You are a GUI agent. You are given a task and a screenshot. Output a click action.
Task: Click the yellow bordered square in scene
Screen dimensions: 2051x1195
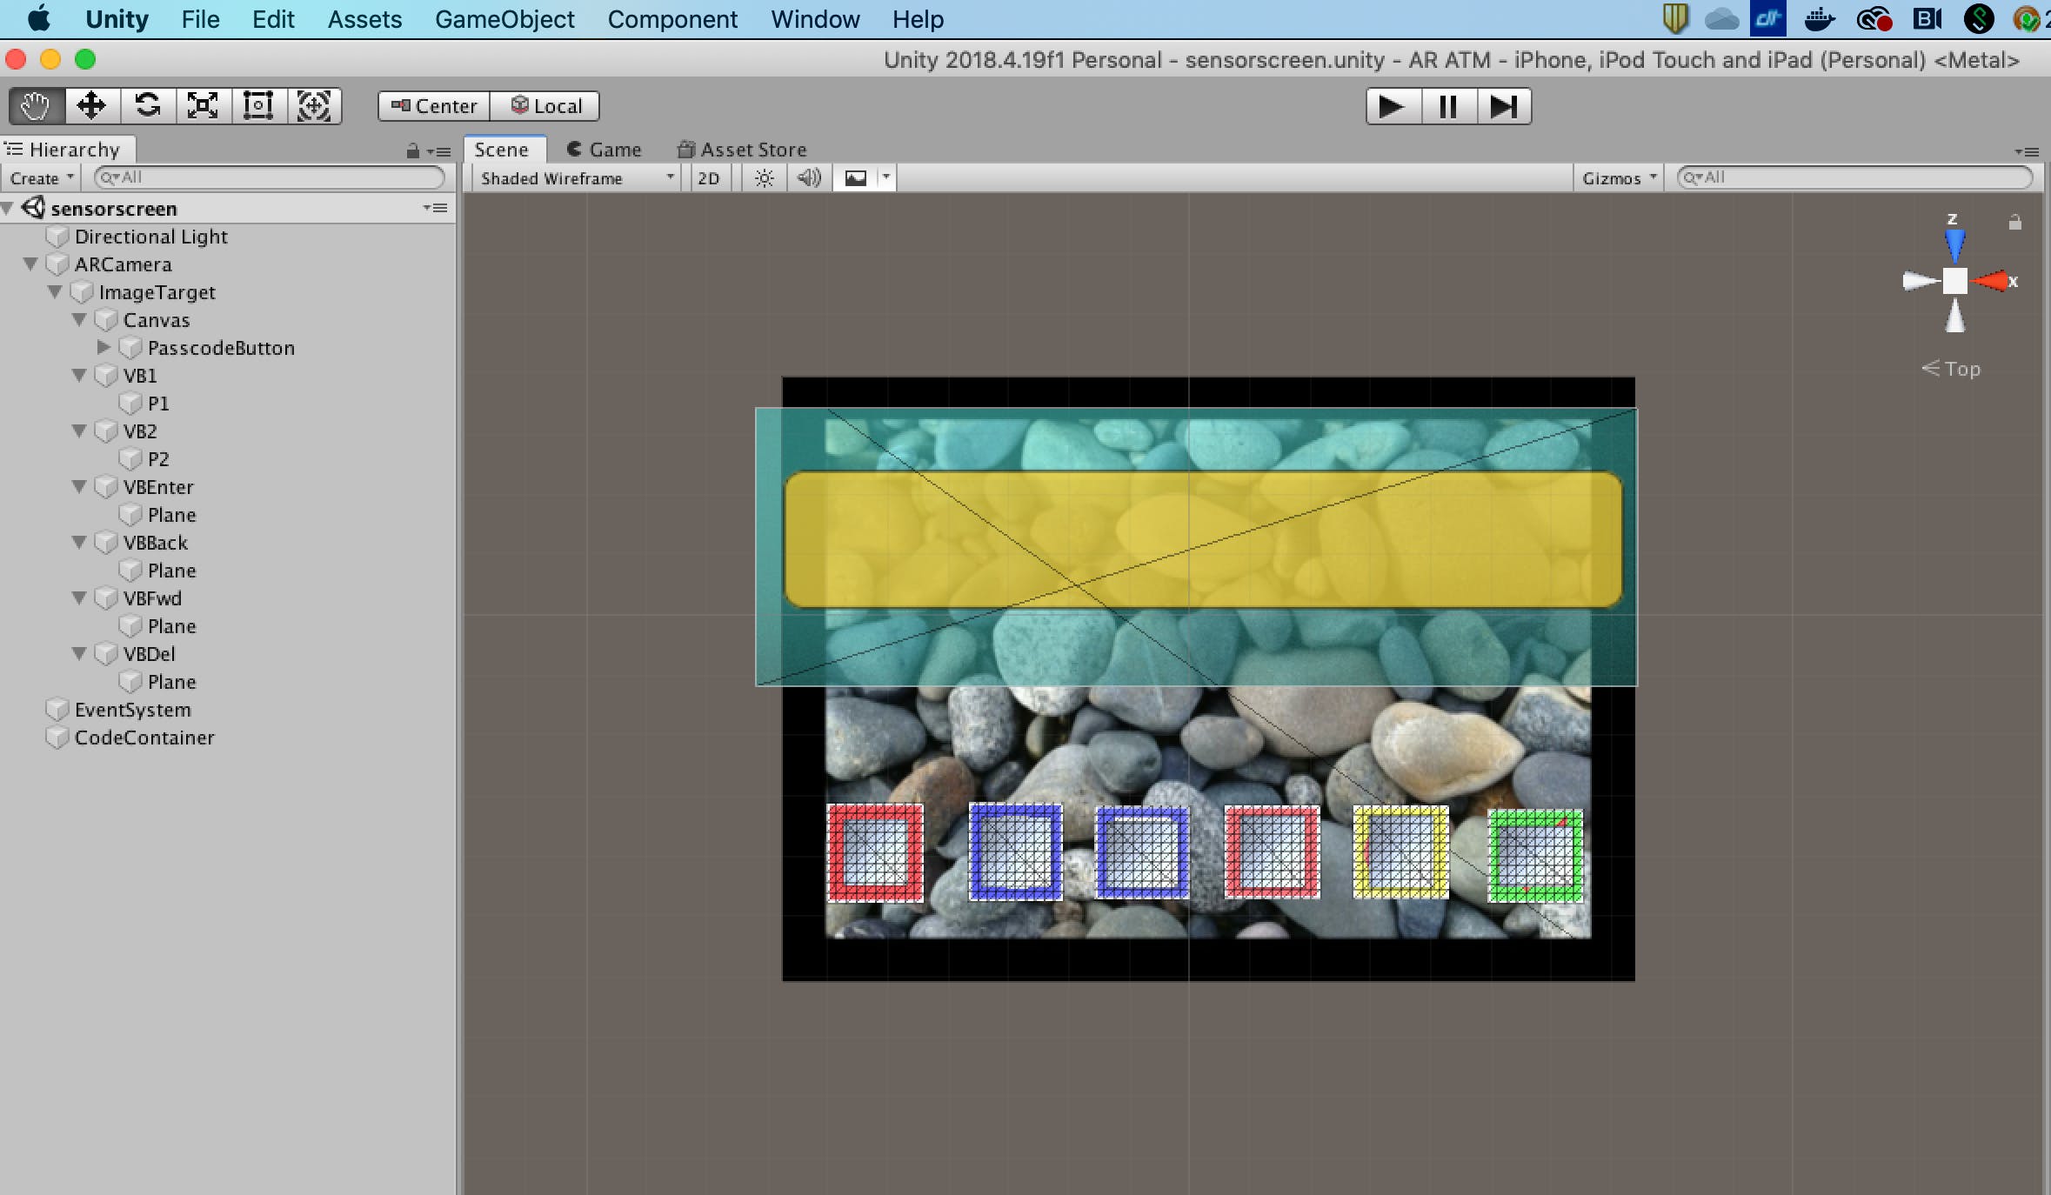coord(1400,852)
